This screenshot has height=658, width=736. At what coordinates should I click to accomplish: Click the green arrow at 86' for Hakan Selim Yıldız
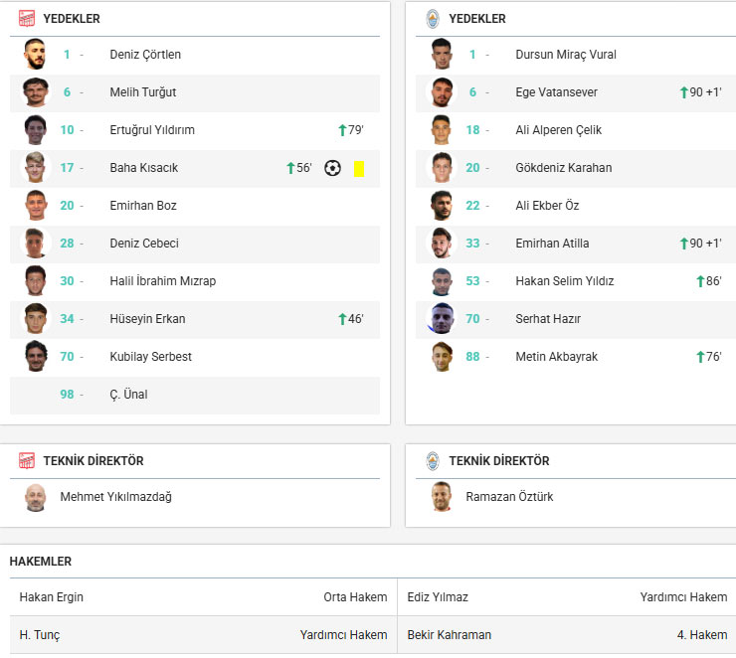(700, 281)
